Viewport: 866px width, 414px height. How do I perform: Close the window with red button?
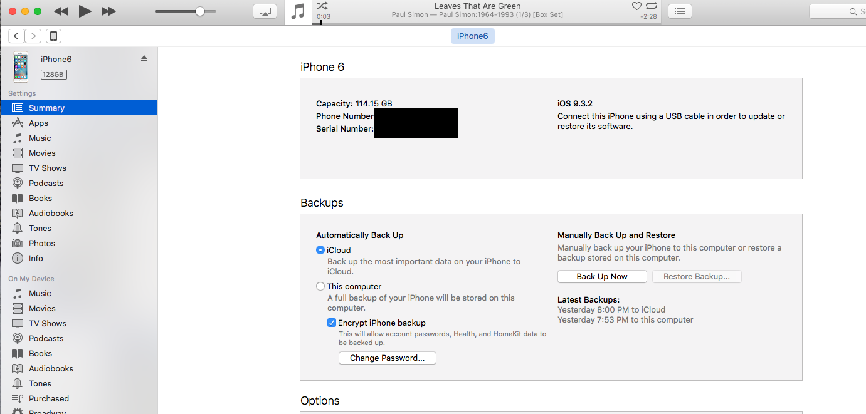click(x=12, y=11)
